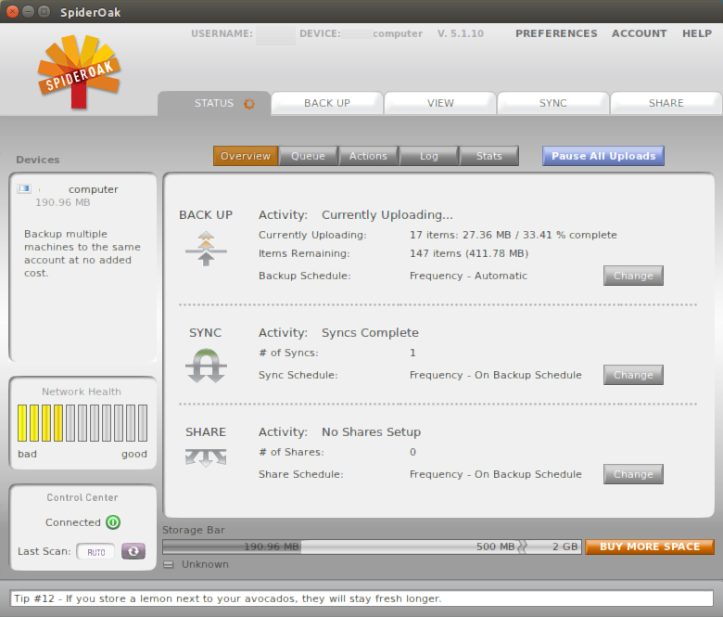Click the purple rescan refresh icon
The image size is (723, 617).
coord(133,551)
